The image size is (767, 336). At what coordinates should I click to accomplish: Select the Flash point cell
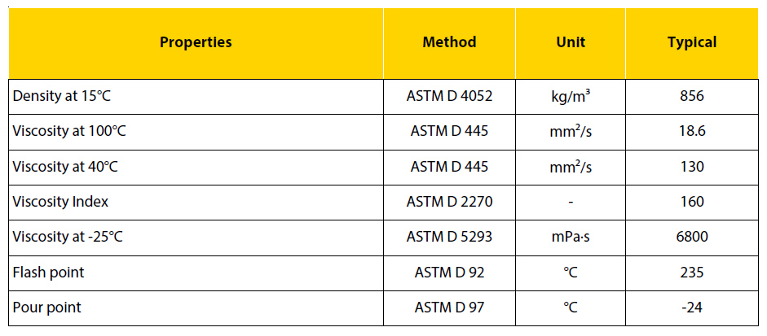196,273
